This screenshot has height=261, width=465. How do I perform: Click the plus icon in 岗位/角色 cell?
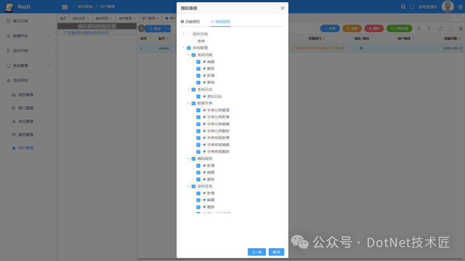pyautogui.click(x=361, y=48)
